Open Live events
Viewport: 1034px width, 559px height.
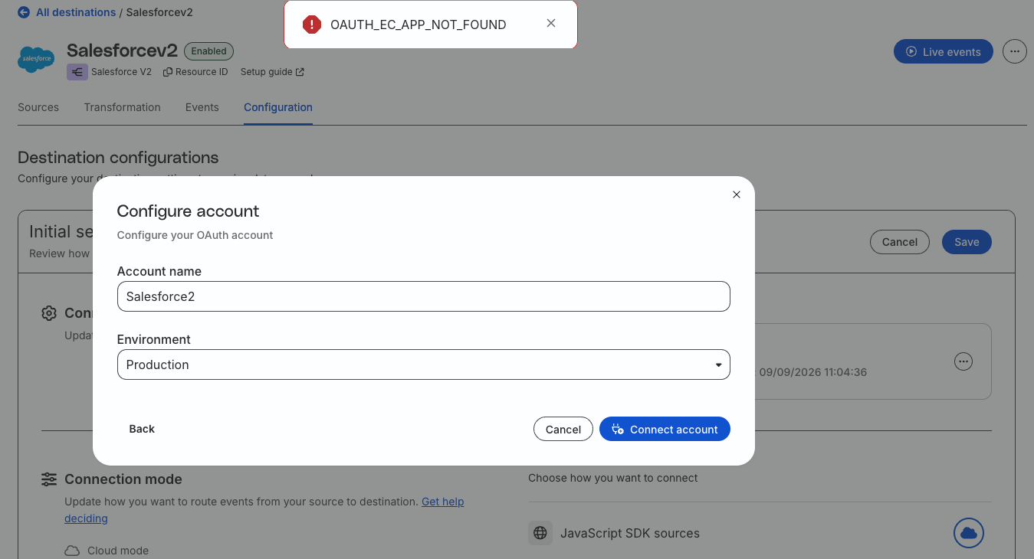click(x=944, y=51)
